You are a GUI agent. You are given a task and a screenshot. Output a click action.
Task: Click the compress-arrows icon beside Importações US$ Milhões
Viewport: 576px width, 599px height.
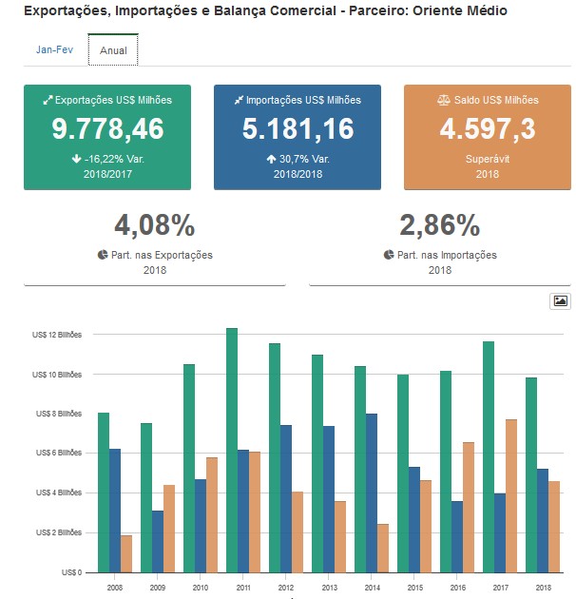click(x=240, y=100)
